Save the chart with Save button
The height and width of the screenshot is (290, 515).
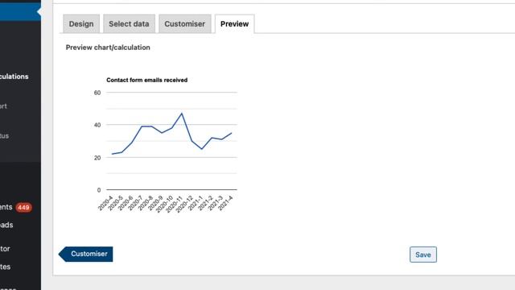click(x=423, y=255)
